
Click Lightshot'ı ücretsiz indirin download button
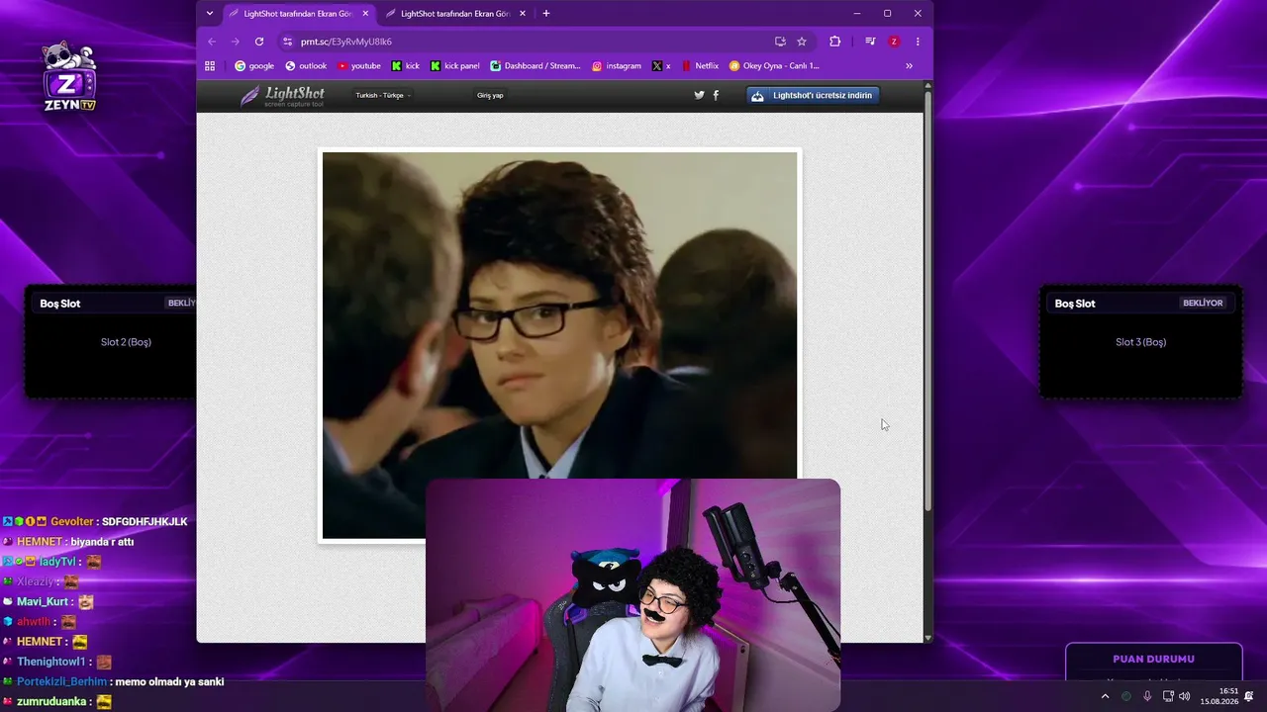tap(813, 95)
